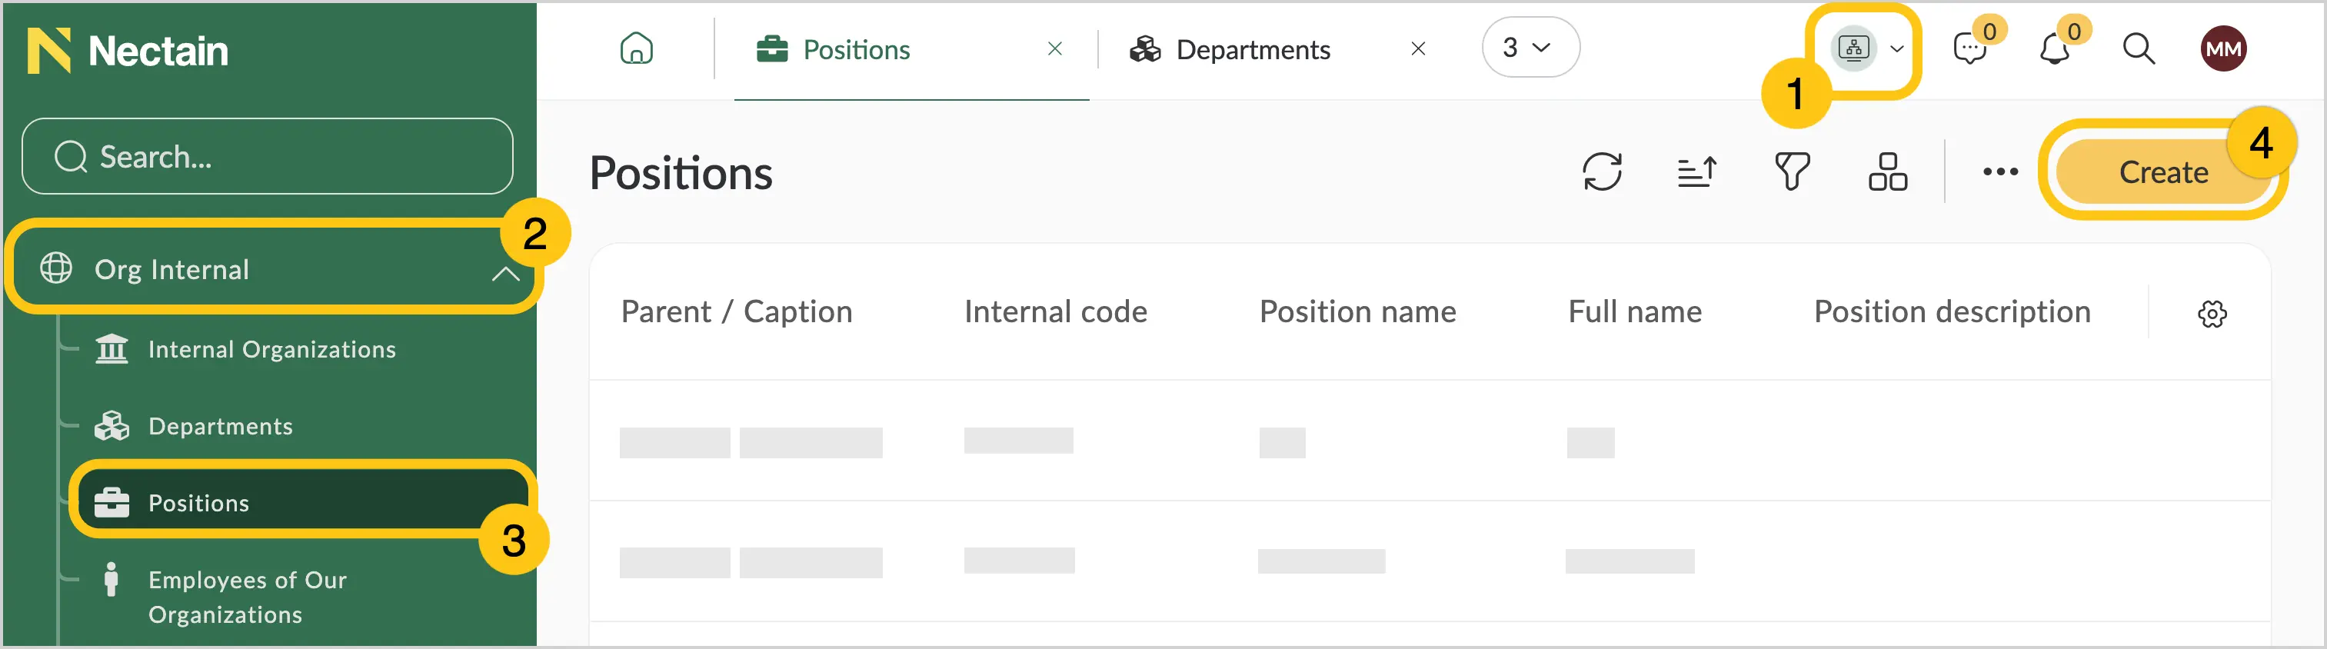Screen dimensions: 2327x649
Task: Open the org structure selector dropdown
Action: [1866, 48]
